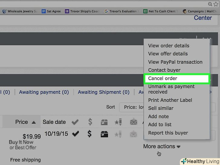Select Print Another Label menu entry

[170, 100]
